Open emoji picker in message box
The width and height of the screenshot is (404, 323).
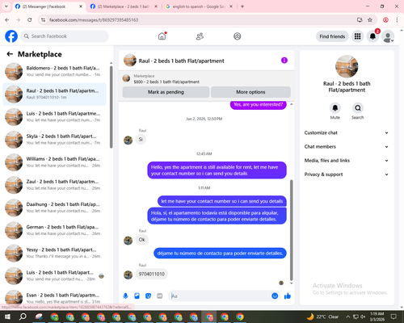click(x=275, y=296)
